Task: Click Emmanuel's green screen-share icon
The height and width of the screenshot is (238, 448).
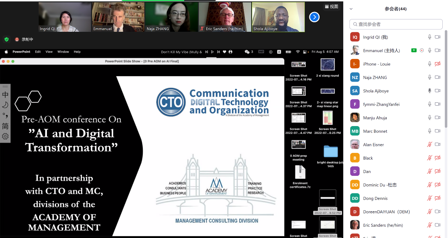Action: [414, 50]
